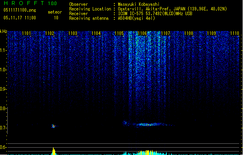Click the 1104 time marker
This screenshot has width=243, height=155.
click(96, 33)
